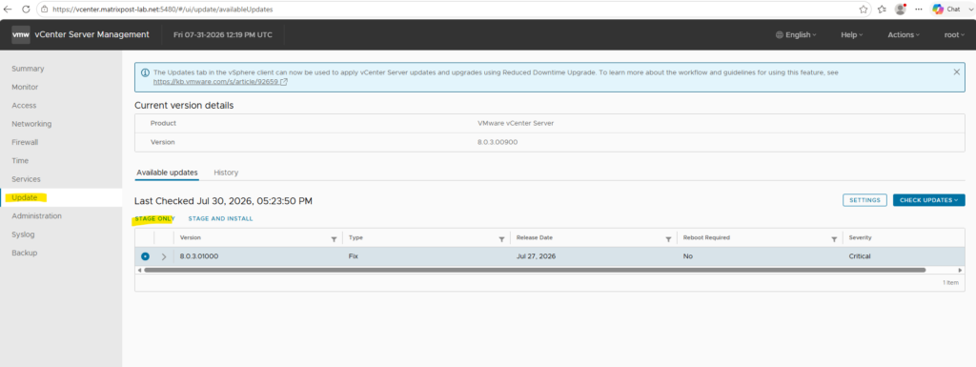Select the 8.0.3.01000 update radio button
Screen dimensions: 976x367
[145, 256]
